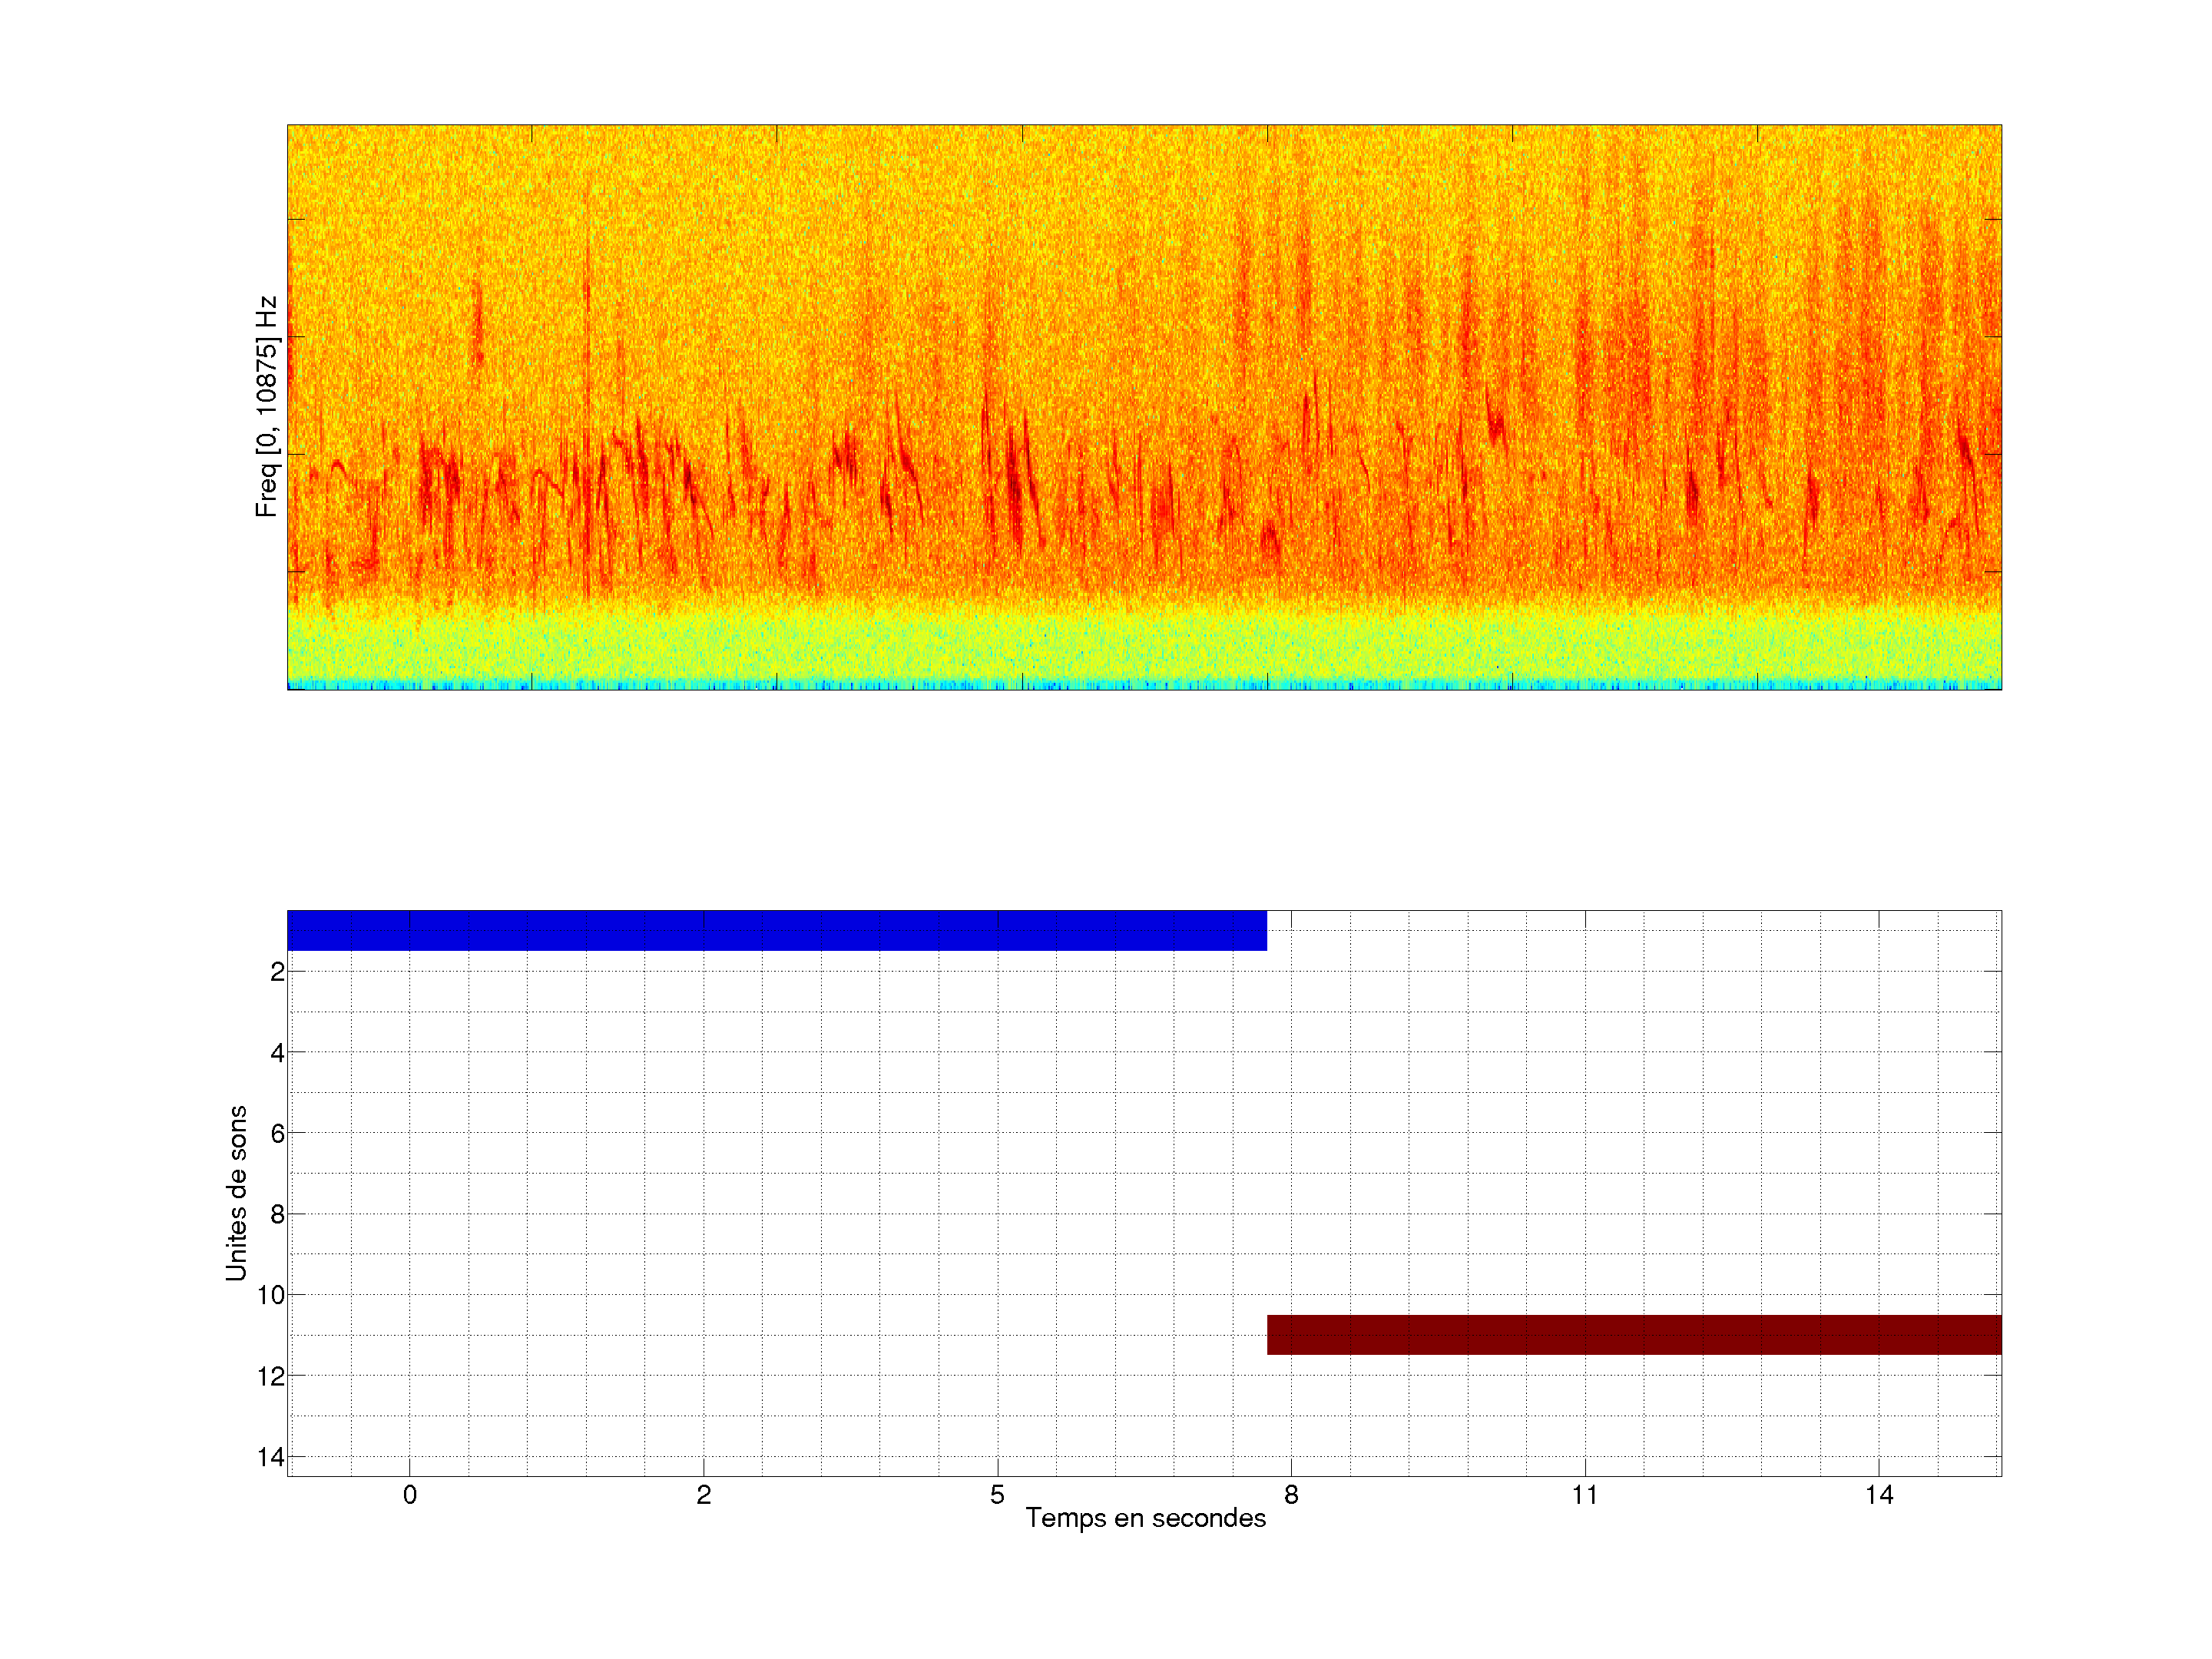Click x-axis tick label 8

click(x=1291, y=1495)
